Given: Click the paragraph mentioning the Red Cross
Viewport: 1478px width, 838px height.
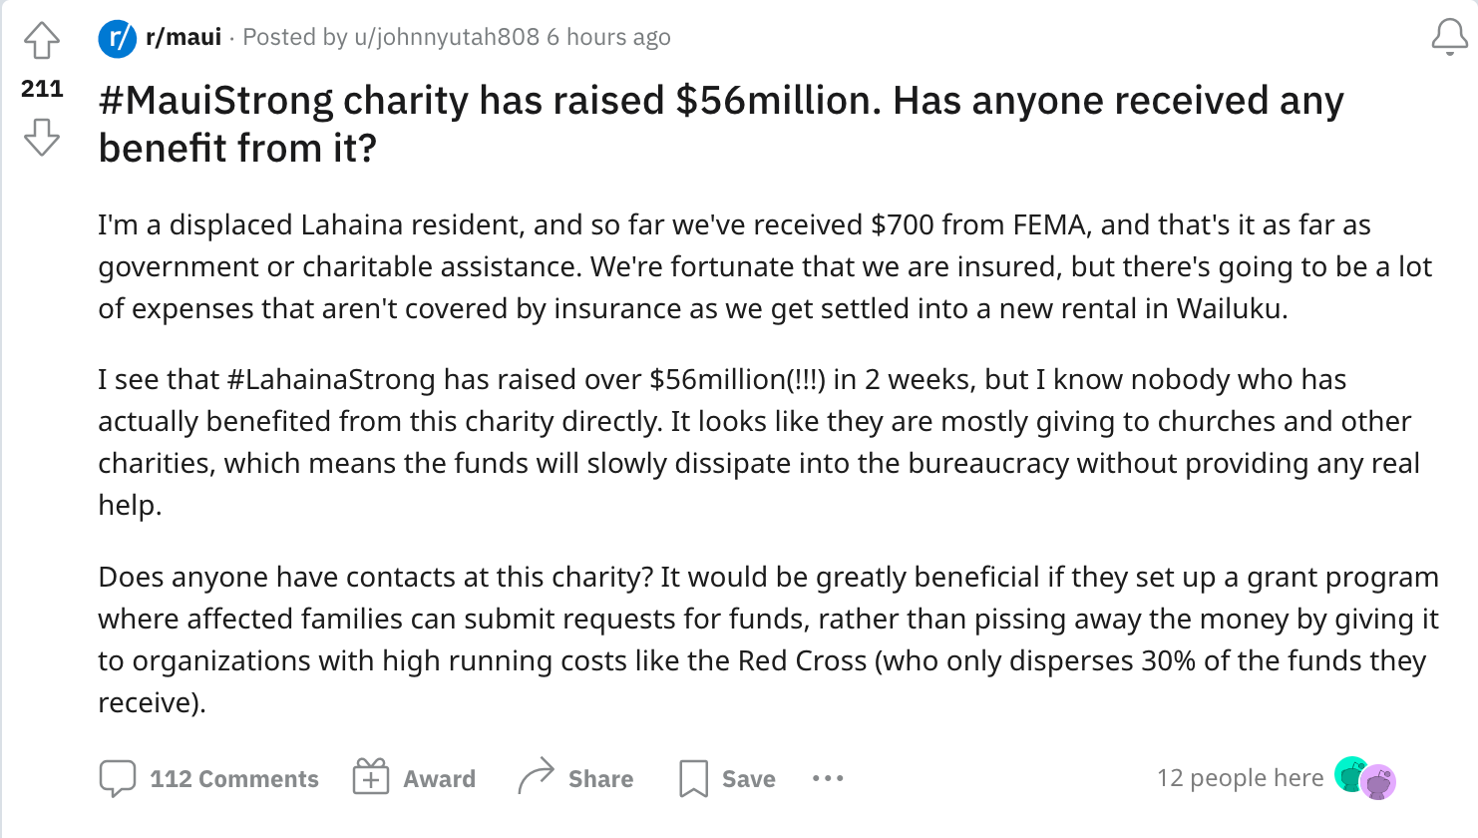Looking at the screenshot, I should pos(768,639).
